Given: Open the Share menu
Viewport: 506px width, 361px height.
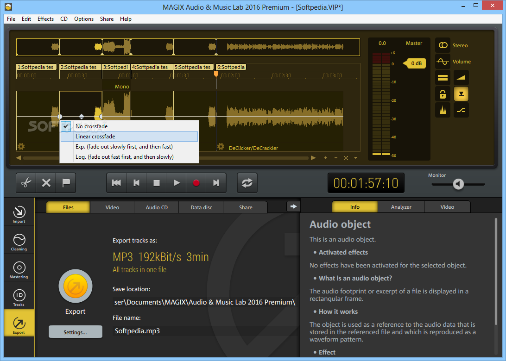Looking at the screenshot, I should pos(107,19).
